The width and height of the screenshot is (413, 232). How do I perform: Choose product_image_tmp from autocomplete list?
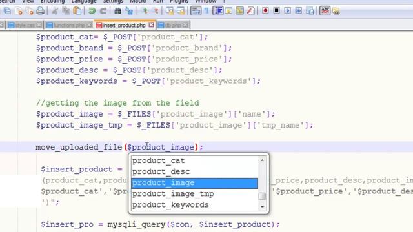click(195, 194)
